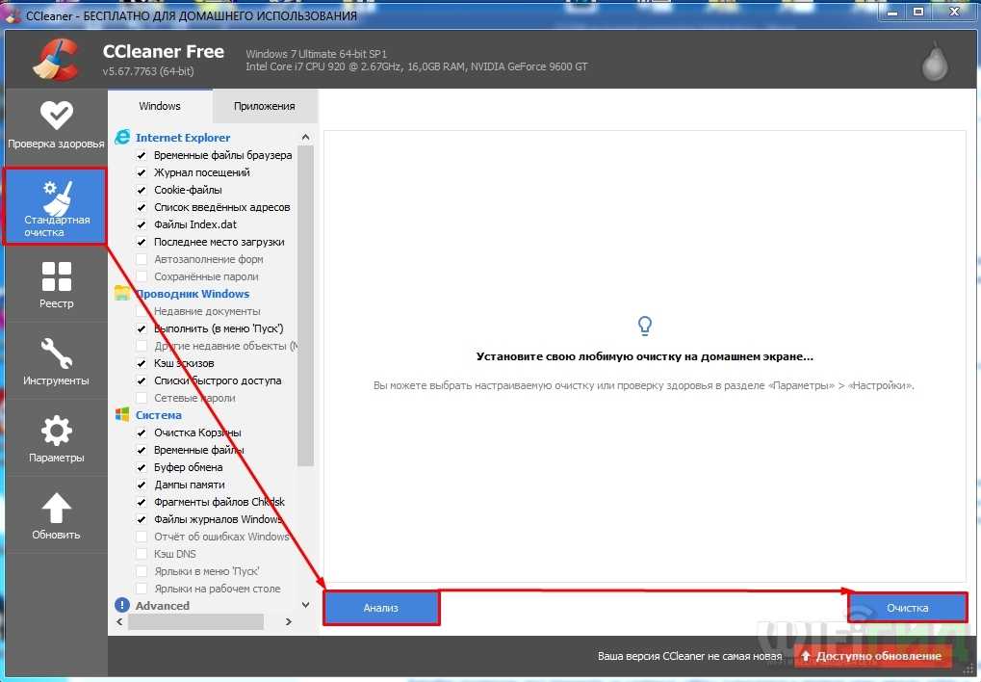Image resolution: width=981 pixels, height=682 pixels.
Task: Enable the Кэш DNS checkbox
Action: click(142, 554)
